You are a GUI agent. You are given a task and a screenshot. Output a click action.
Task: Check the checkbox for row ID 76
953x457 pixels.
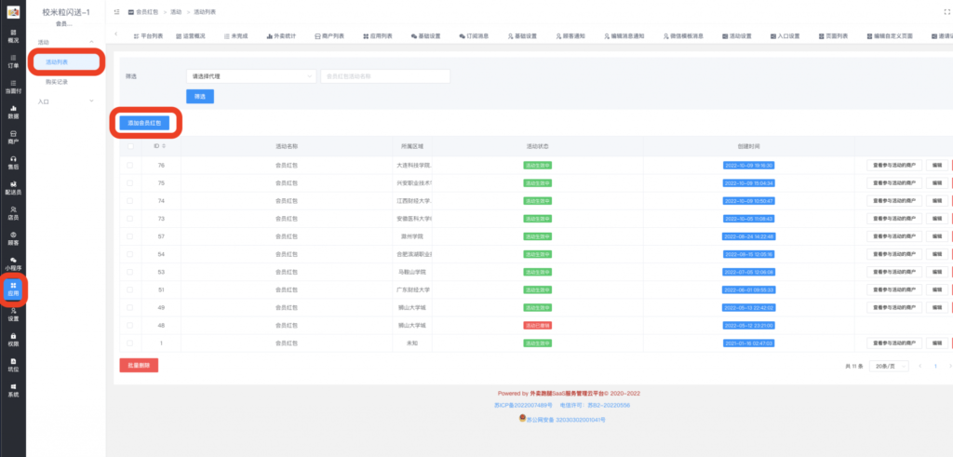(129, 165)
